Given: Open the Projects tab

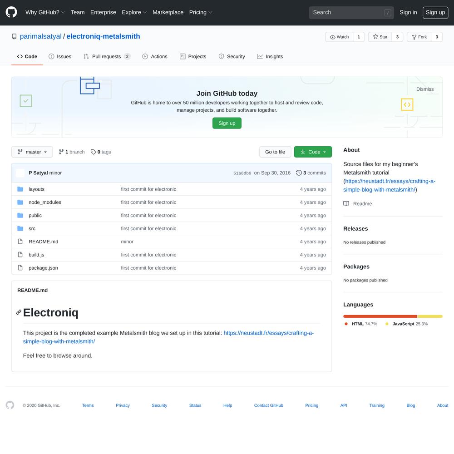Looking at the screenshot, I should (x=193, y=56).
